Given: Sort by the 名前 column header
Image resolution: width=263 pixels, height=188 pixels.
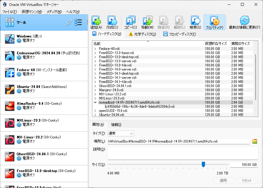Looking at the screenshot, I should 148,44.
